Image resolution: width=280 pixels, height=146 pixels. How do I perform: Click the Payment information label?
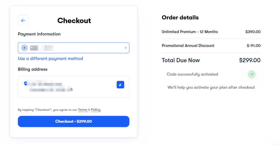[x=39, y=34]
